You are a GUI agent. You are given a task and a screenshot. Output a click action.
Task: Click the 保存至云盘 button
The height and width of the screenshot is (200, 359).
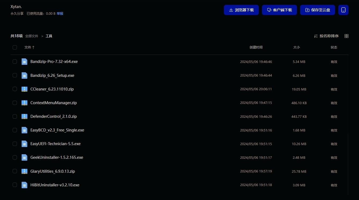(318, 10)
